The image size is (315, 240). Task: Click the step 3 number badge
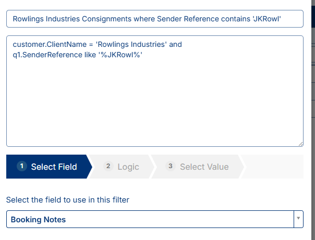171,166
